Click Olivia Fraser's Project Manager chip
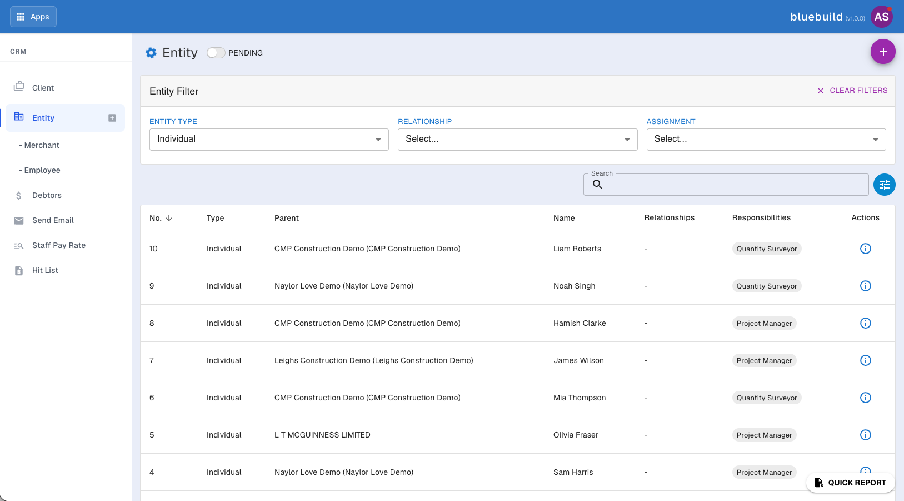This screenshot has height=501, width=904. tap(765, 435)
